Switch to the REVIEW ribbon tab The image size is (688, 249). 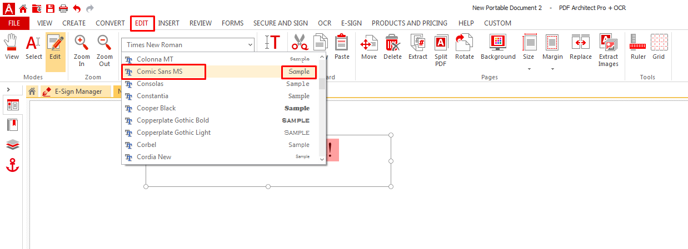(201, 23)
